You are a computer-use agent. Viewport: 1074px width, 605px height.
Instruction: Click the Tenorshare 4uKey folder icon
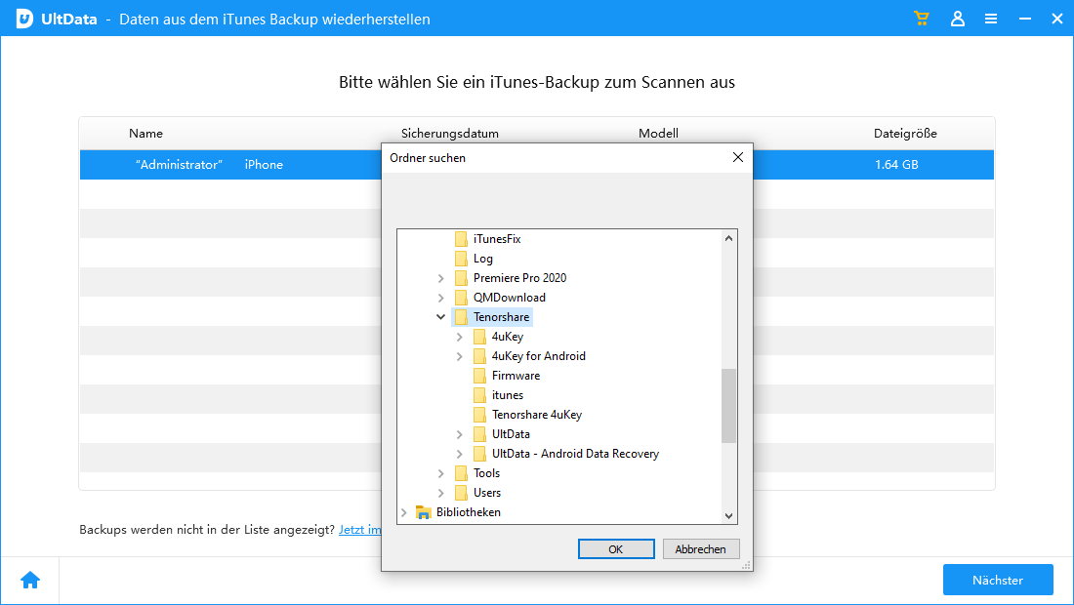point(479,415)
